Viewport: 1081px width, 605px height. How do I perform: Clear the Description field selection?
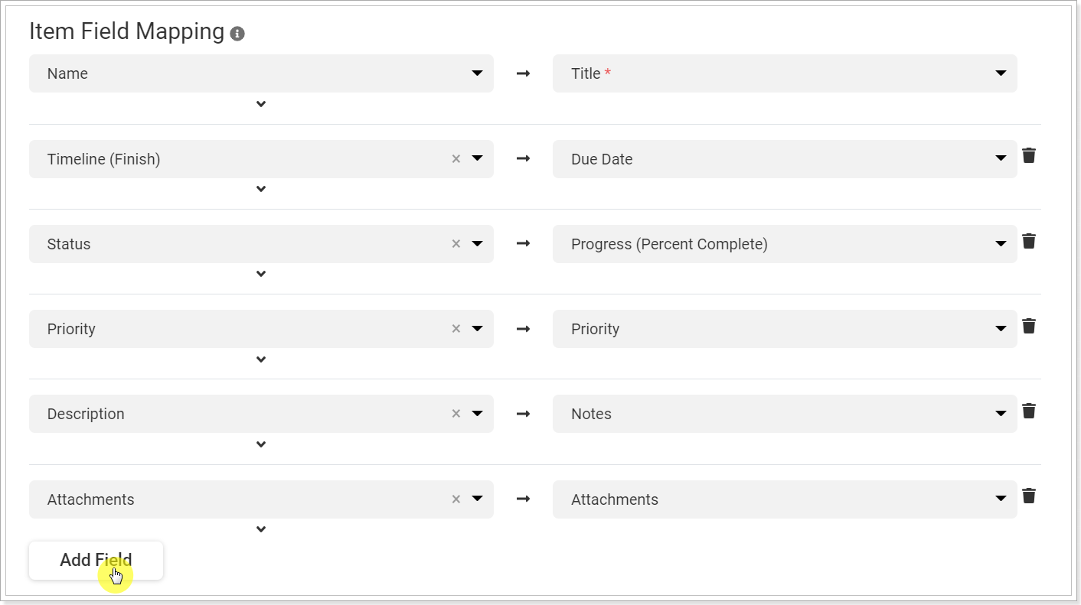point(456,413)
